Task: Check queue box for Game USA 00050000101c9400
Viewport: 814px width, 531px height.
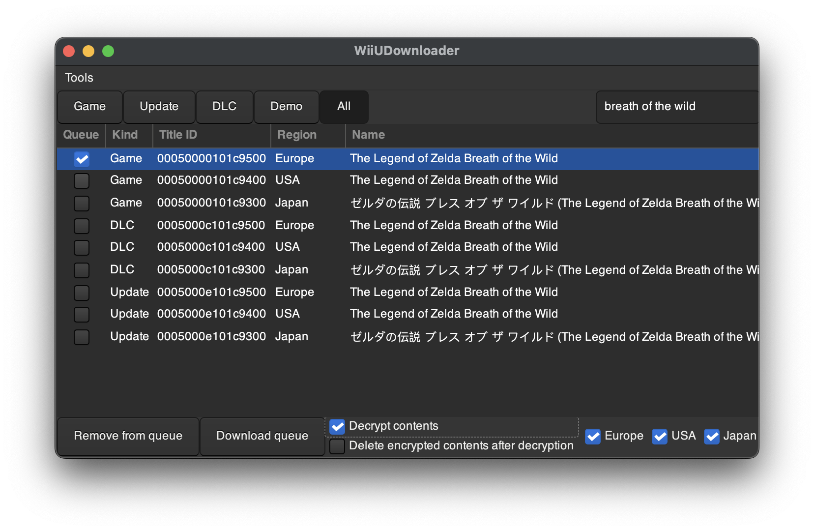Action: [82, 180]
